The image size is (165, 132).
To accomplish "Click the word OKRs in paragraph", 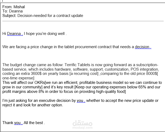I will coord(40,83).
